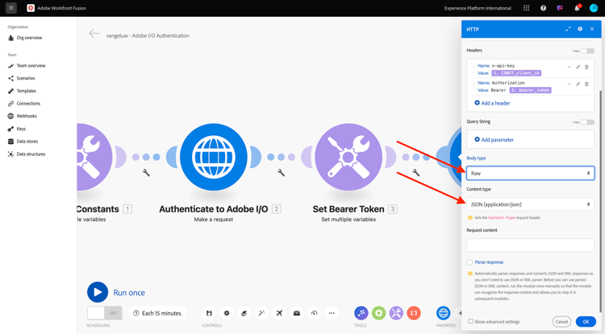Open Each 15 minutes schedule setting
Image resolution: width=605 pixels, height=334 pixels.
pos(158,313)
